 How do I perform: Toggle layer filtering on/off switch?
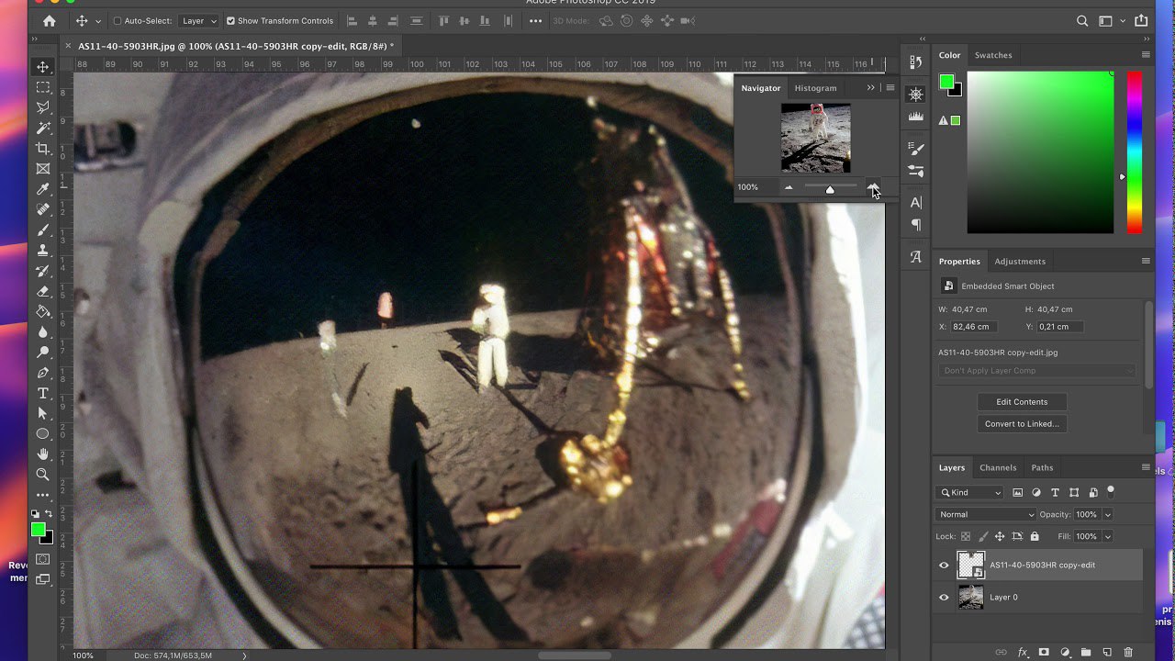(1110, 491)
